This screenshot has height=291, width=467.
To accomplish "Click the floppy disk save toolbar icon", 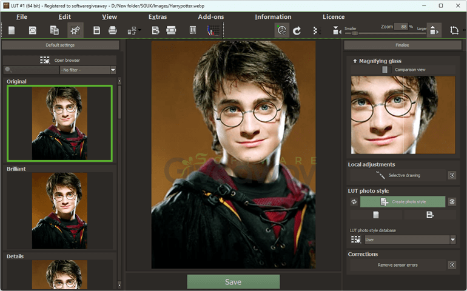I will [96, 30].
